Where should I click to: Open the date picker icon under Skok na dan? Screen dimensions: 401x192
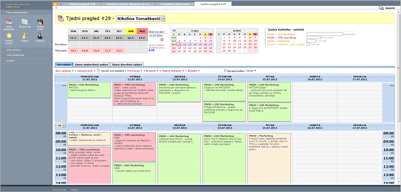click(161, 39)
